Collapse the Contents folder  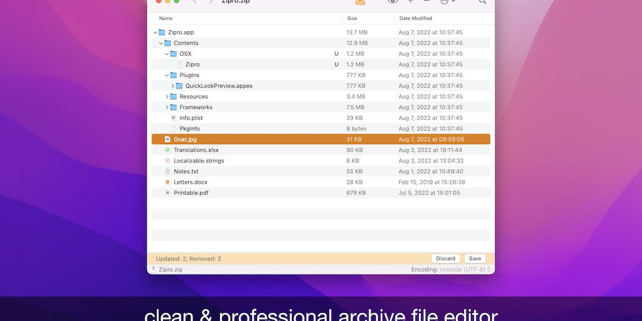point(160,43)
